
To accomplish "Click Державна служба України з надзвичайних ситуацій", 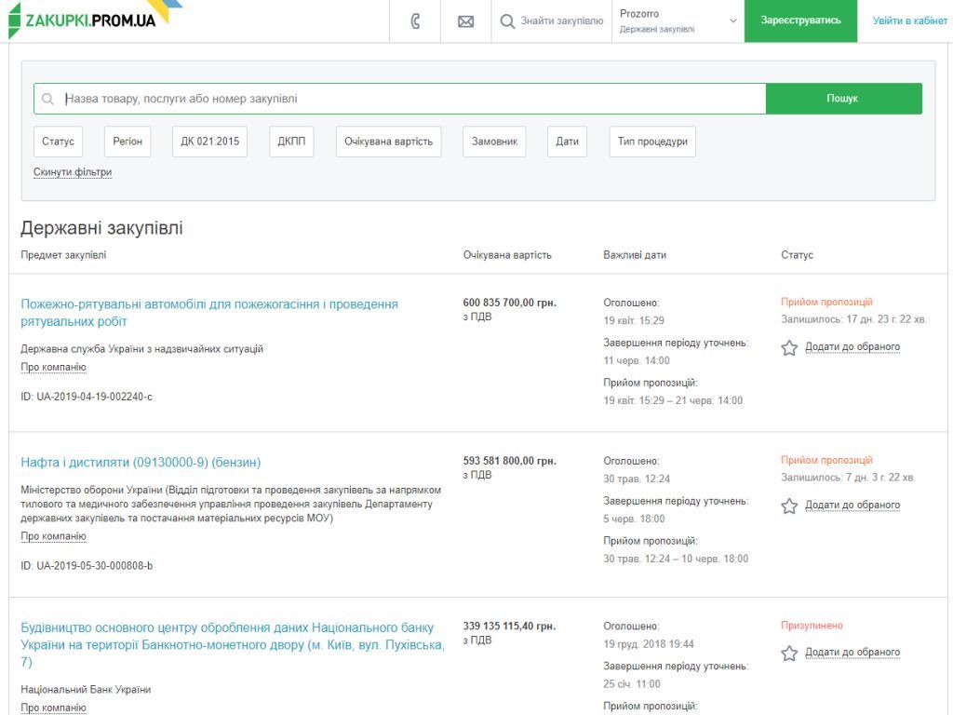I will (141, 349).
